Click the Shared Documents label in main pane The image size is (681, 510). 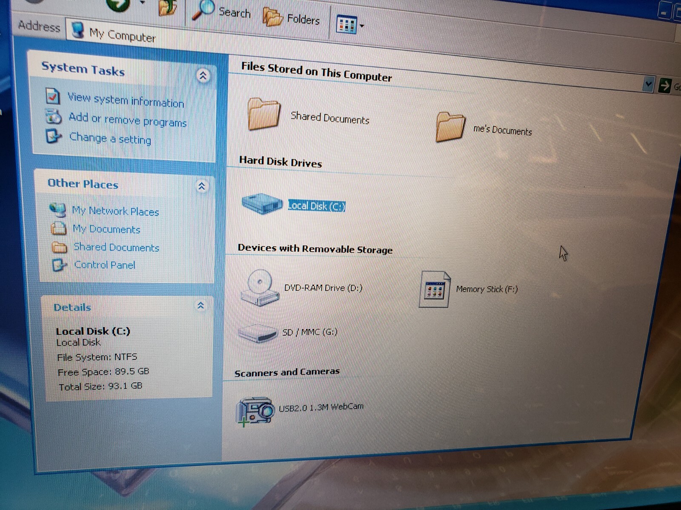(x=330, y=118)
